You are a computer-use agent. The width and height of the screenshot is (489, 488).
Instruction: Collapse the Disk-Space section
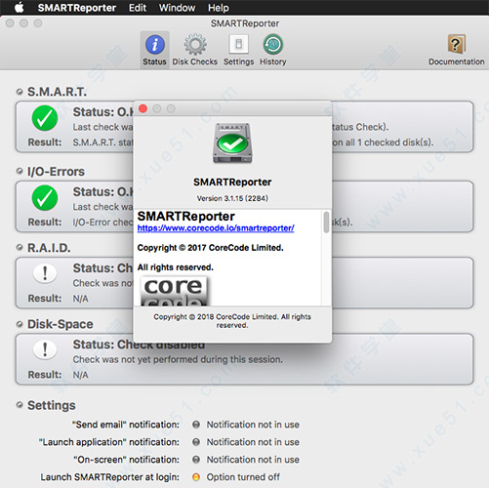(x=20, y=324)
